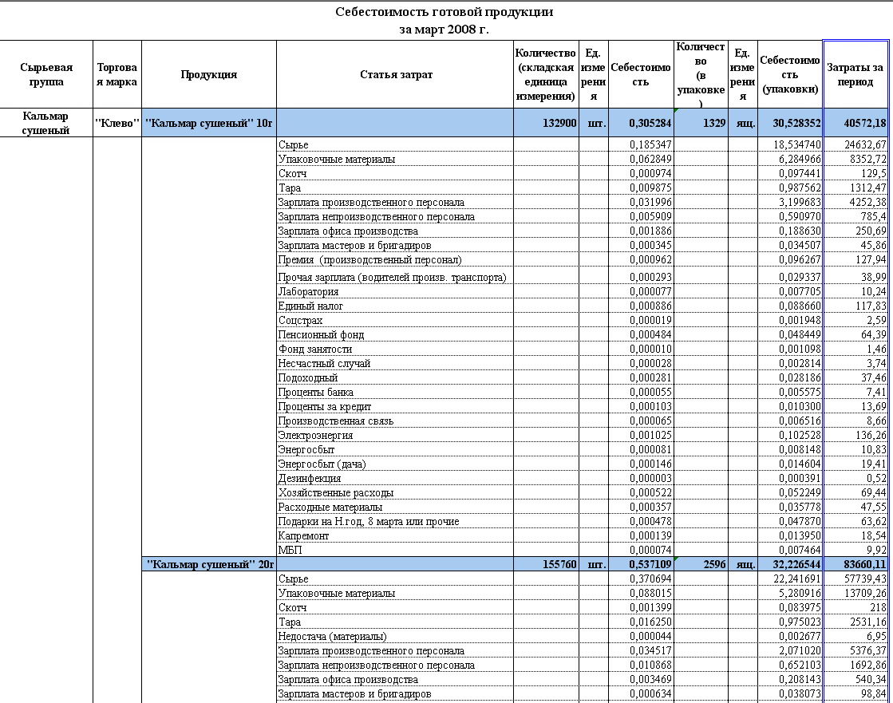Select product row "Кальмар сушеный" 20г
Screen dimensions: 893x703
point(209,565)
